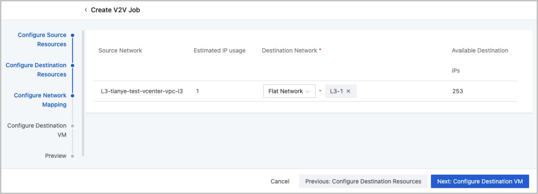Click Previous: Configure Destination Resources button

363,181
